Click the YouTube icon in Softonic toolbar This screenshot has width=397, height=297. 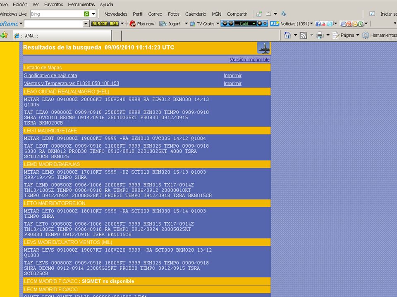[324, 24]
